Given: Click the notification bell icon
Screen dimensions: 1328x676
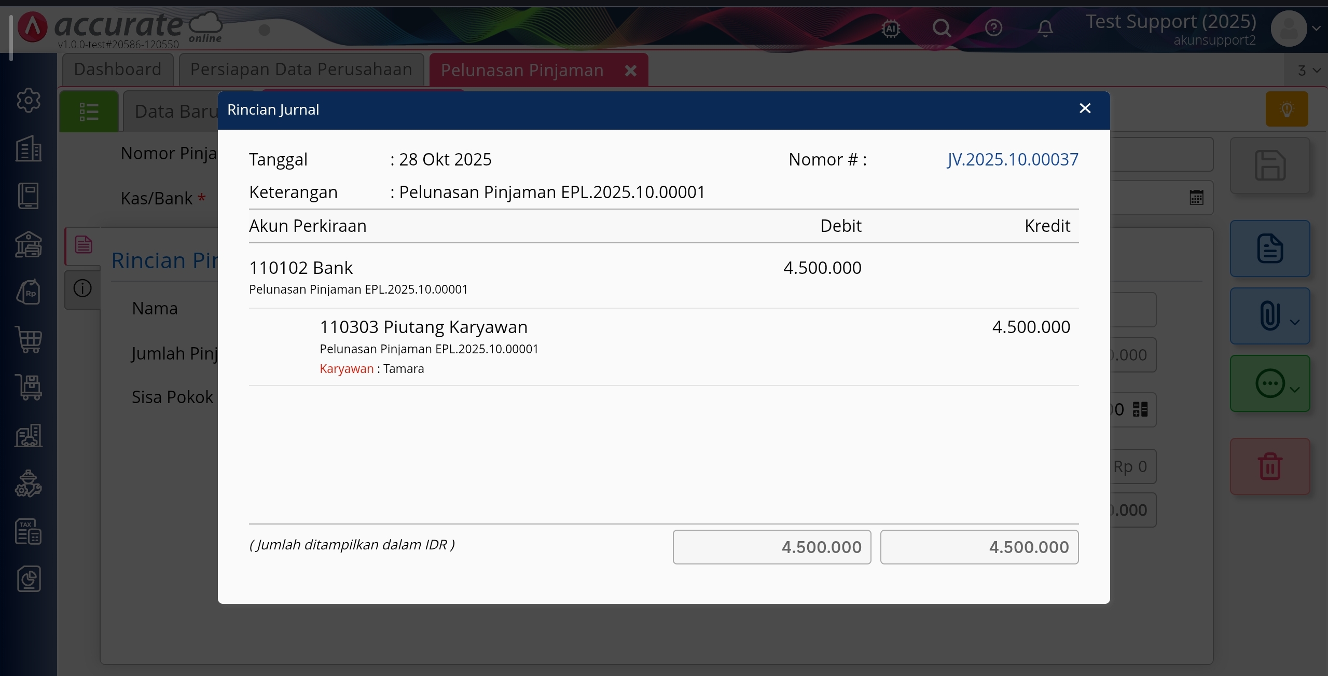Looking at the screenshot, I should (1045, 28).
